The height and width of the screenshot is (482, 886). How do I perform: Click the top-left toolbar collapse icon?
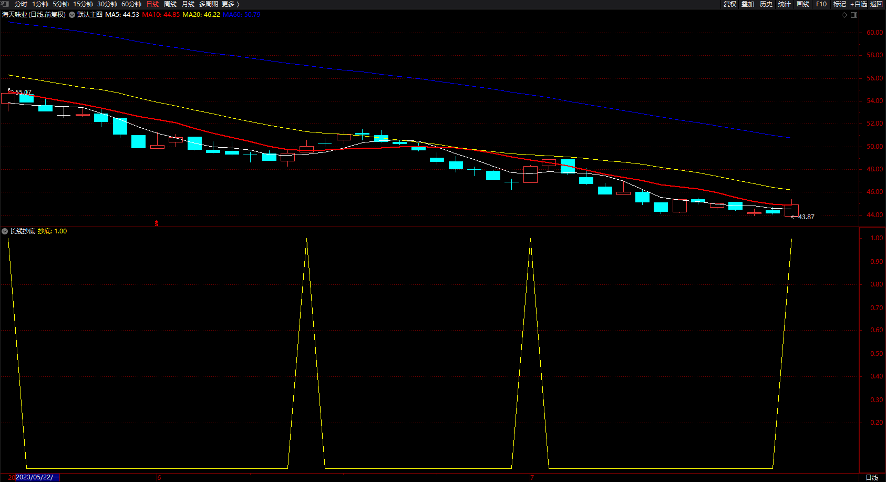[5, 4]
